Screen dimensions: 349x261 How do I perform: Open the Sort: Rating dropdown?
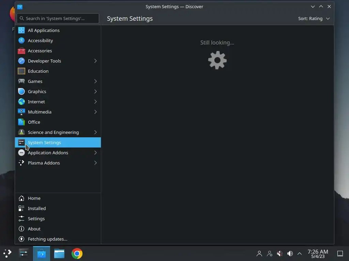(x=314, y=19)
